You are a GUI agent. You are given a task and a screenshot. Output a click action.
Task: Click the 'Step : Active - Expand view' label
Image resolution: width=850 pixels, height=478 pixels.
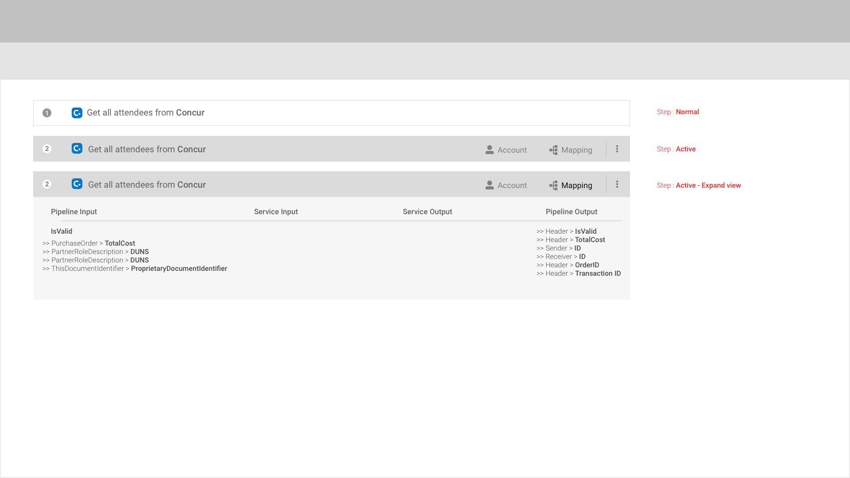pyautogui.click(x=699, y=185)
